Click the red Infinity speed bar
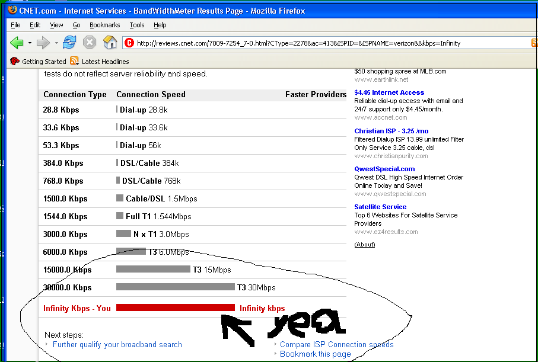 [x=176, y=307]
